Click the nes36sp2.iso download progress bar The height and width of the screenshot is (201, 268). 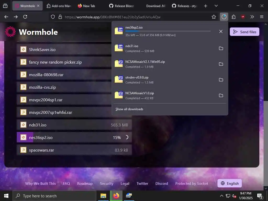tap(168, 31)
